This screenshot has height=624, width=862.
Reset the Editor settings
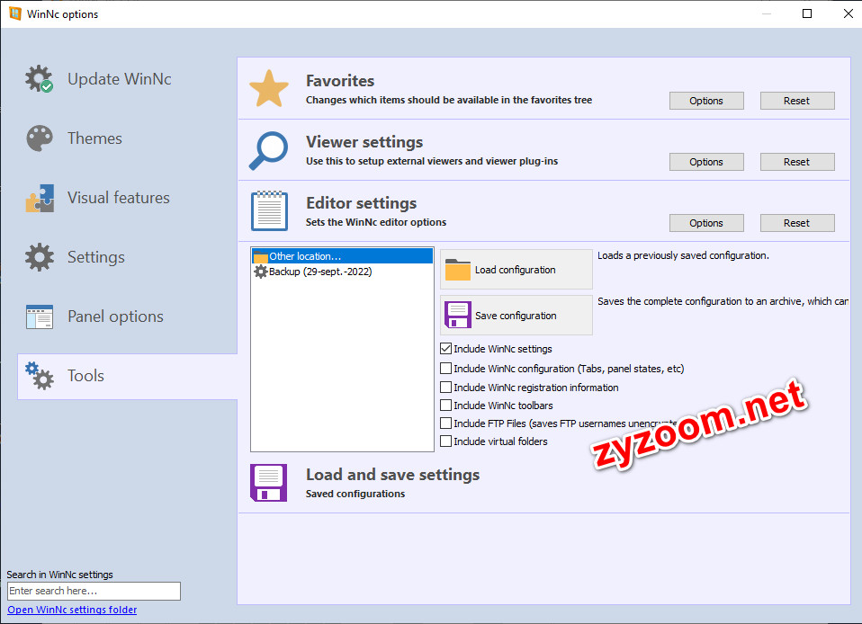[797, 223]
